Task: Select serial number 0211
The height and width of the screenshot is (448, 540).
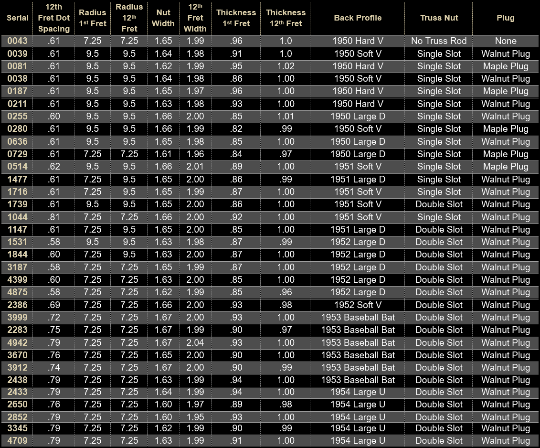Action: 18,104
